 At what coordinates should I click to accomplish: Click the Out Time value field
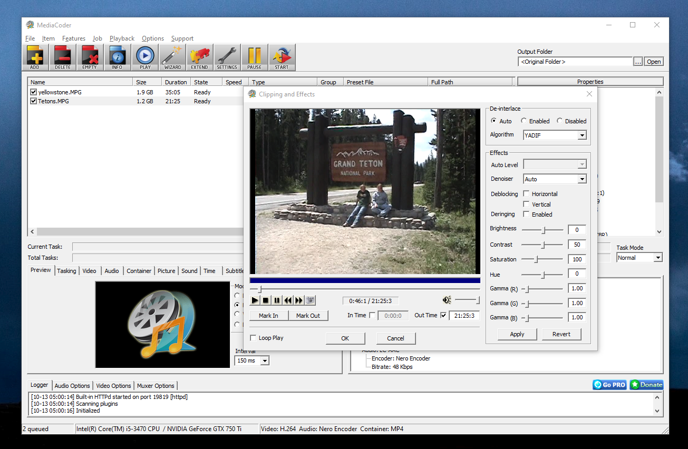click(x=464, y=316)
